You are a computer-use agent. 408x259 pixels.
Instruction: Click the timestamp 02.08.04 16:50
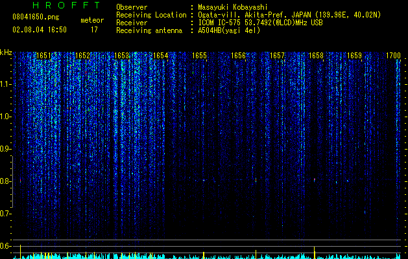point(40,30)
